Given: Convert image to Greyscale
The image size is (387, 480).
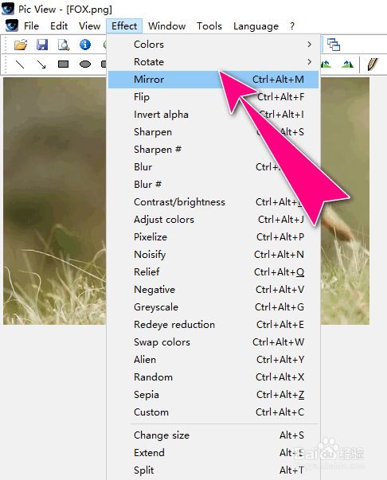Looking at the screenshot, I should coord(213,307).
